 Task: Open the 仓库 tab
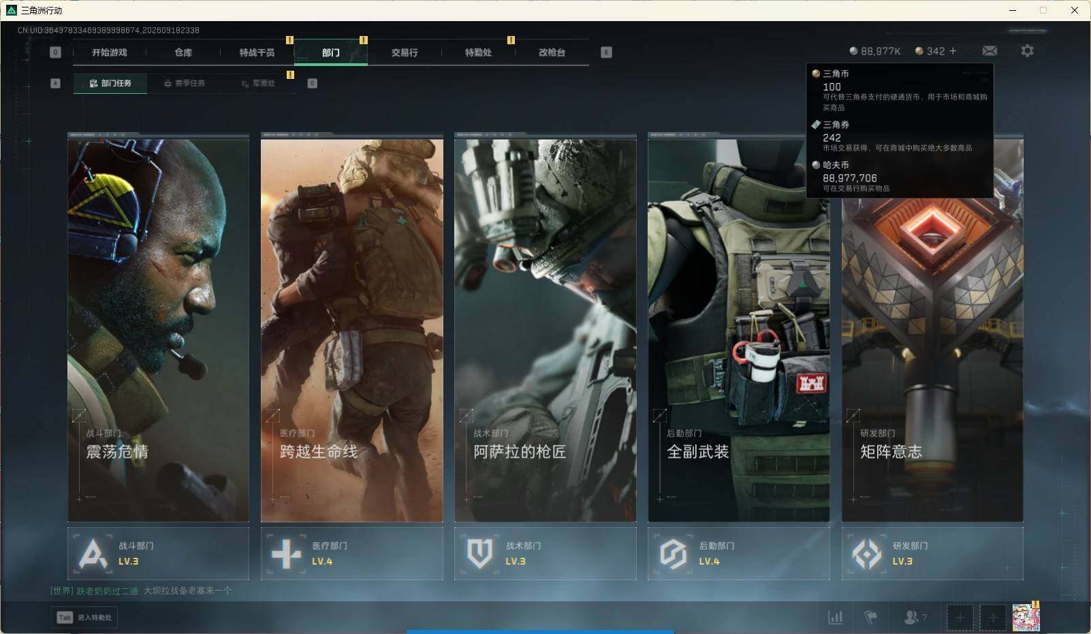183,52
